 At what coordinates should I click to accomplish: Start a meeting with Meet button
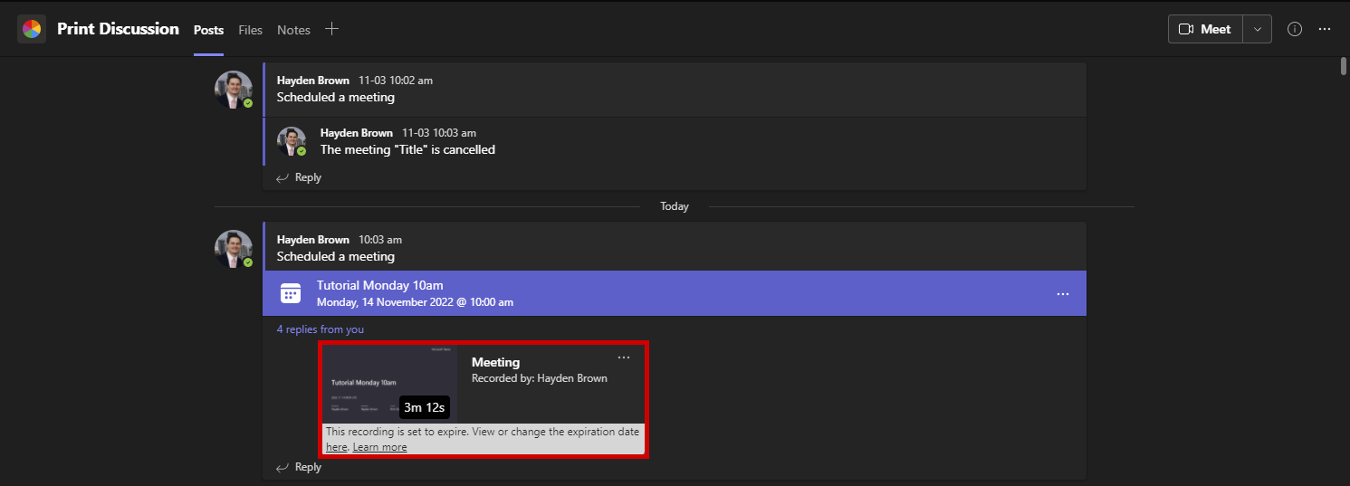coord(1205,29)
